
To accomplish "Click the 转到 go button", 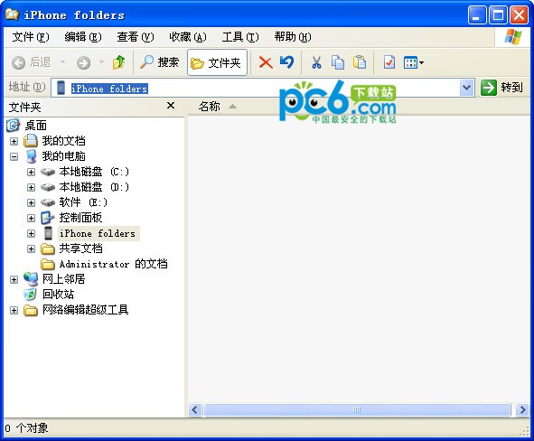I will point(501,88).
